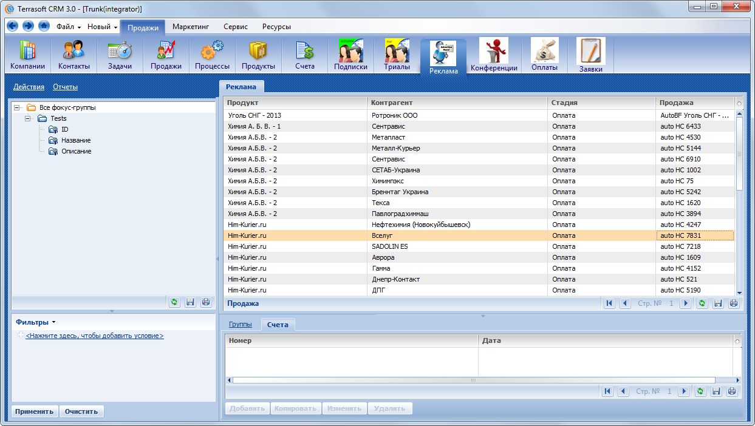The width and height of the screenshot is (755, 426).
Task: Open the Счета section icon
Action: pos(305,56)
